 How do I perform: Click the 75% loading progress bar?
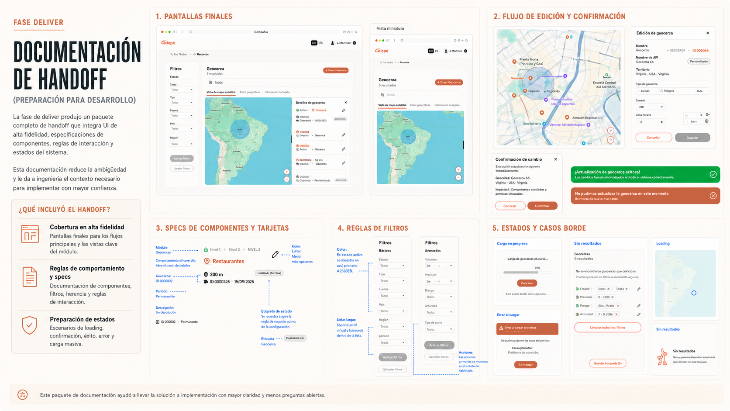pos(527,273)
